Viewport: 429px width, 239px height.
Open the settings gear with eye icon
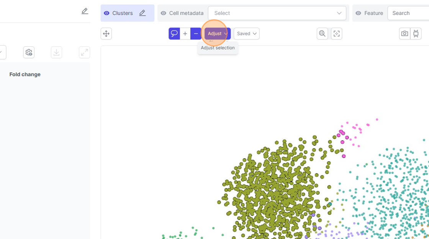29,52
